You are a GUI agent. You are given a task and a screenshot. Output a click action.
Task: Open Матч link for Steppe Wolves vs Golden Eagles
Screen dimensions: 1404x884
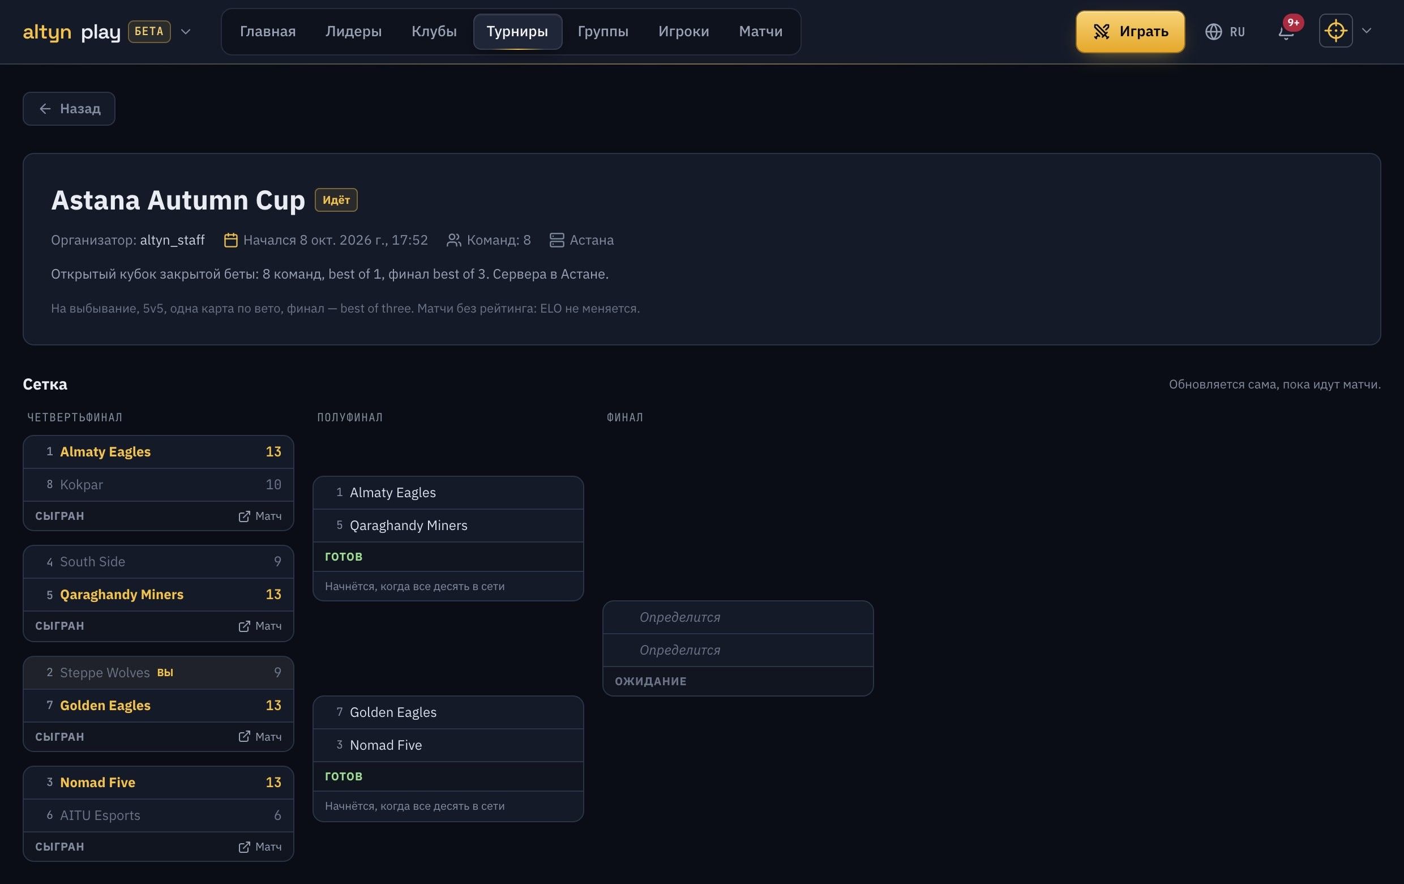(x=260, y=736)
